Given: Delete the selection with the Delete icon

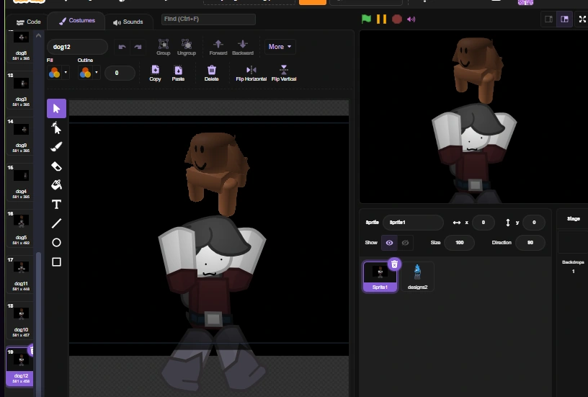Looking at the screenshot, I should pyautogui.click(x=212, y=70).
